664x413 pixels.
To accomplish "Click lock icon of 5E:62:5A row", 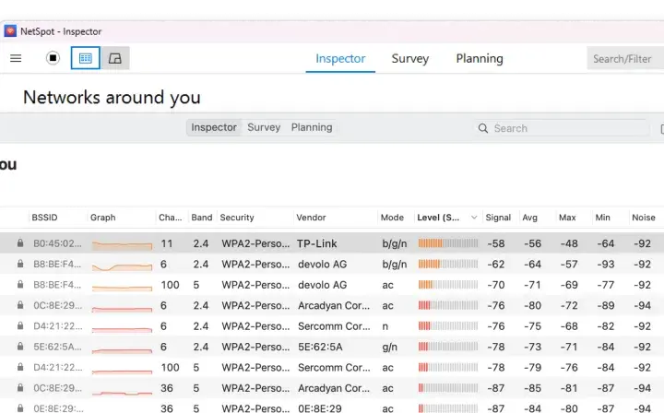I will [20, 346].
